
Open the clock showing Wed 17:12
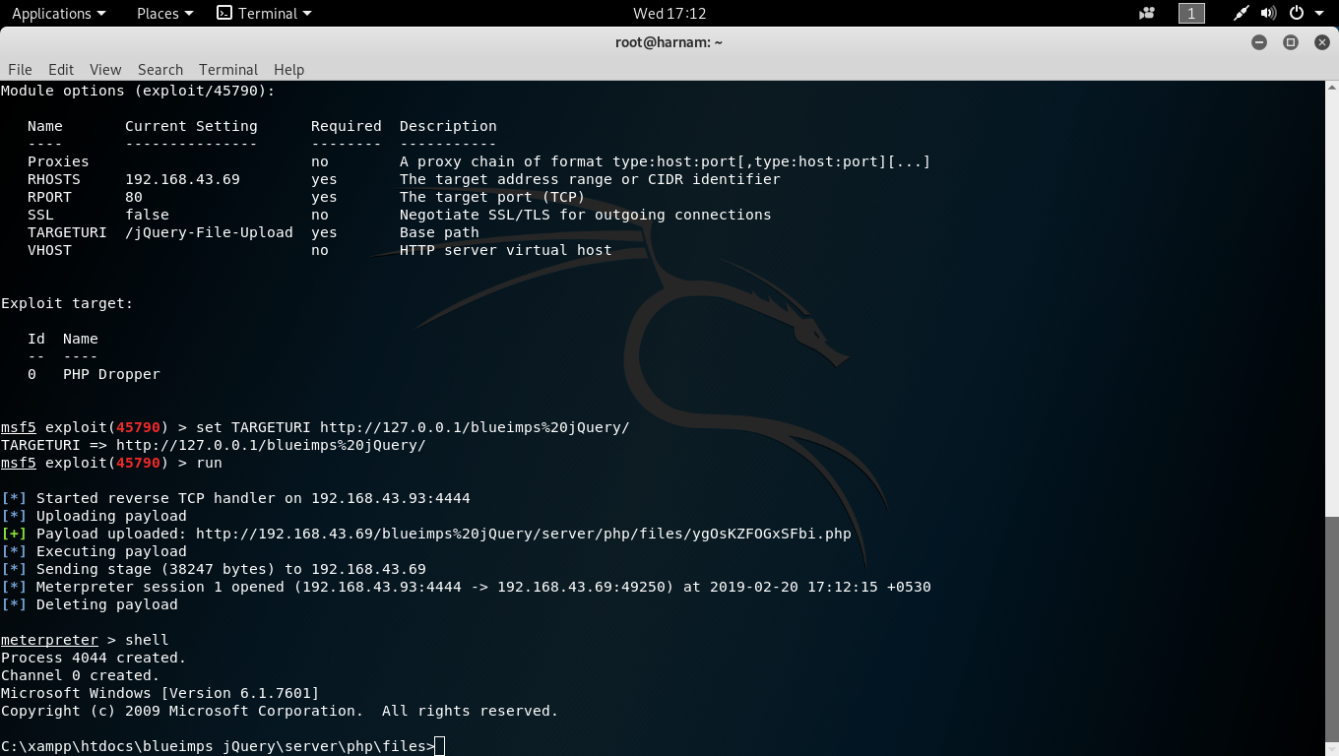coord(669,13)
